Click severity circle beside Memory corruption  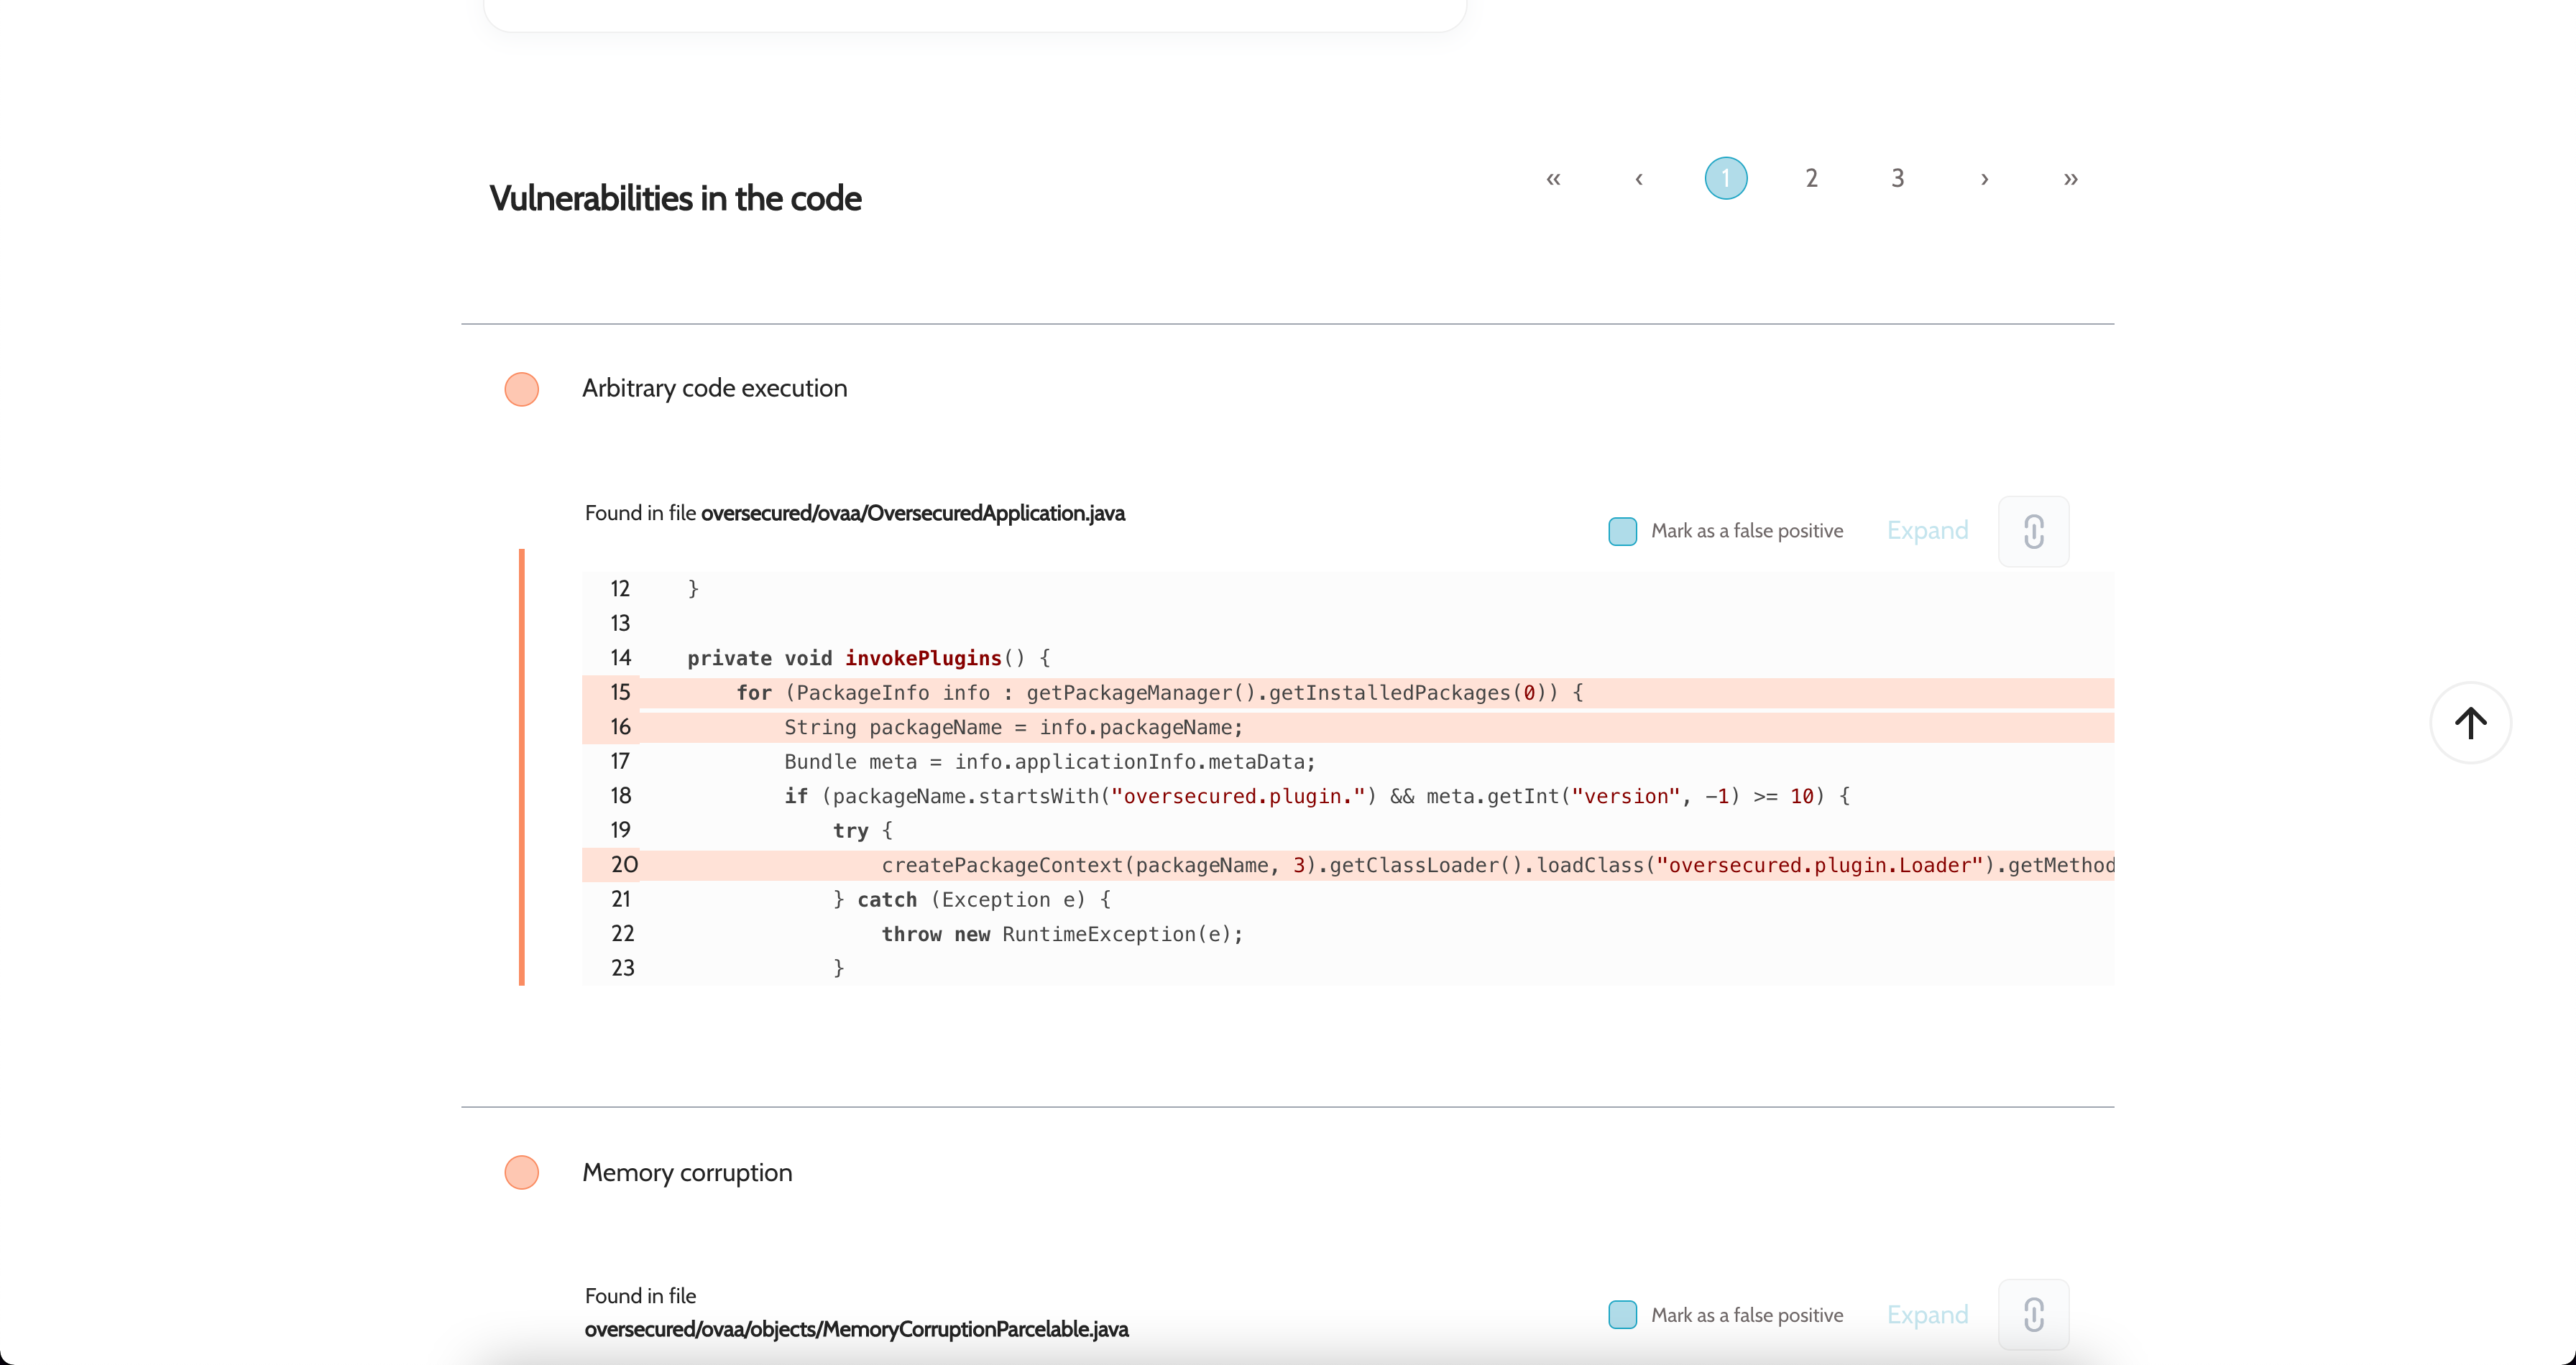click(522, 1172)
